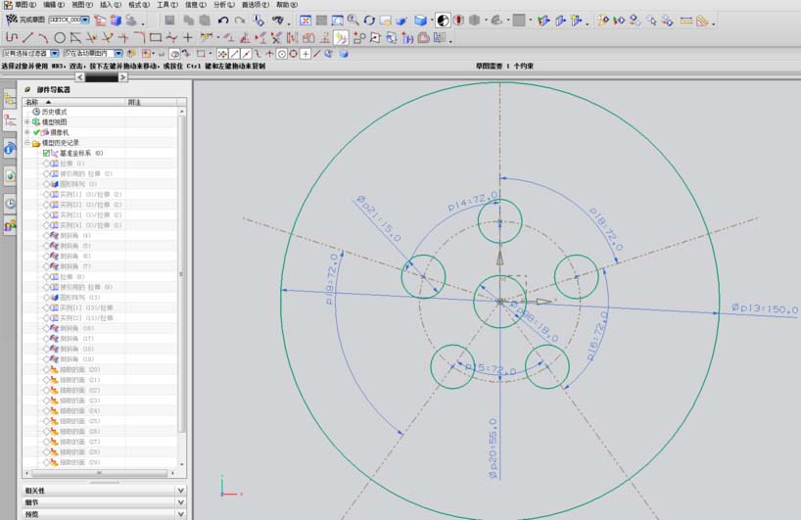This screenshot has width=801, height=520.
Task: Click the Undo arrow icon
Action: click(223, 20)
